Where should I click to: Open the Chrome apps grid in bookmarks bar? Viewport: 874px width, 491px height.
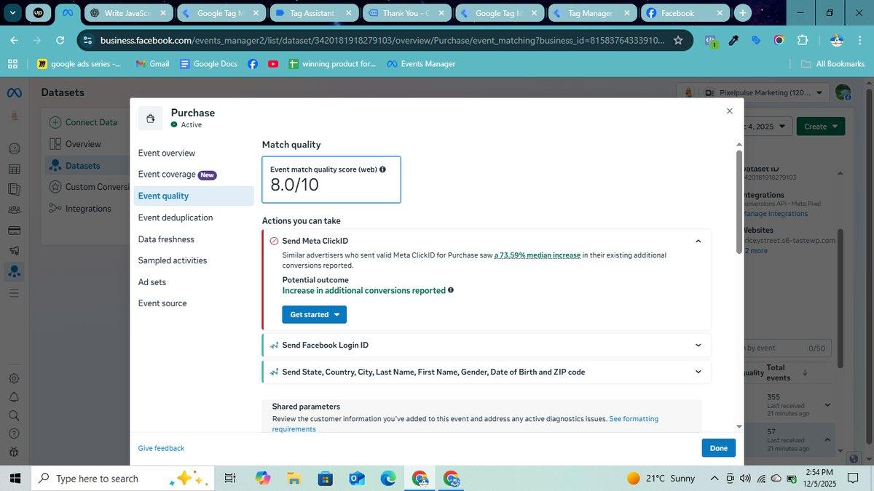tap(12, 64)
